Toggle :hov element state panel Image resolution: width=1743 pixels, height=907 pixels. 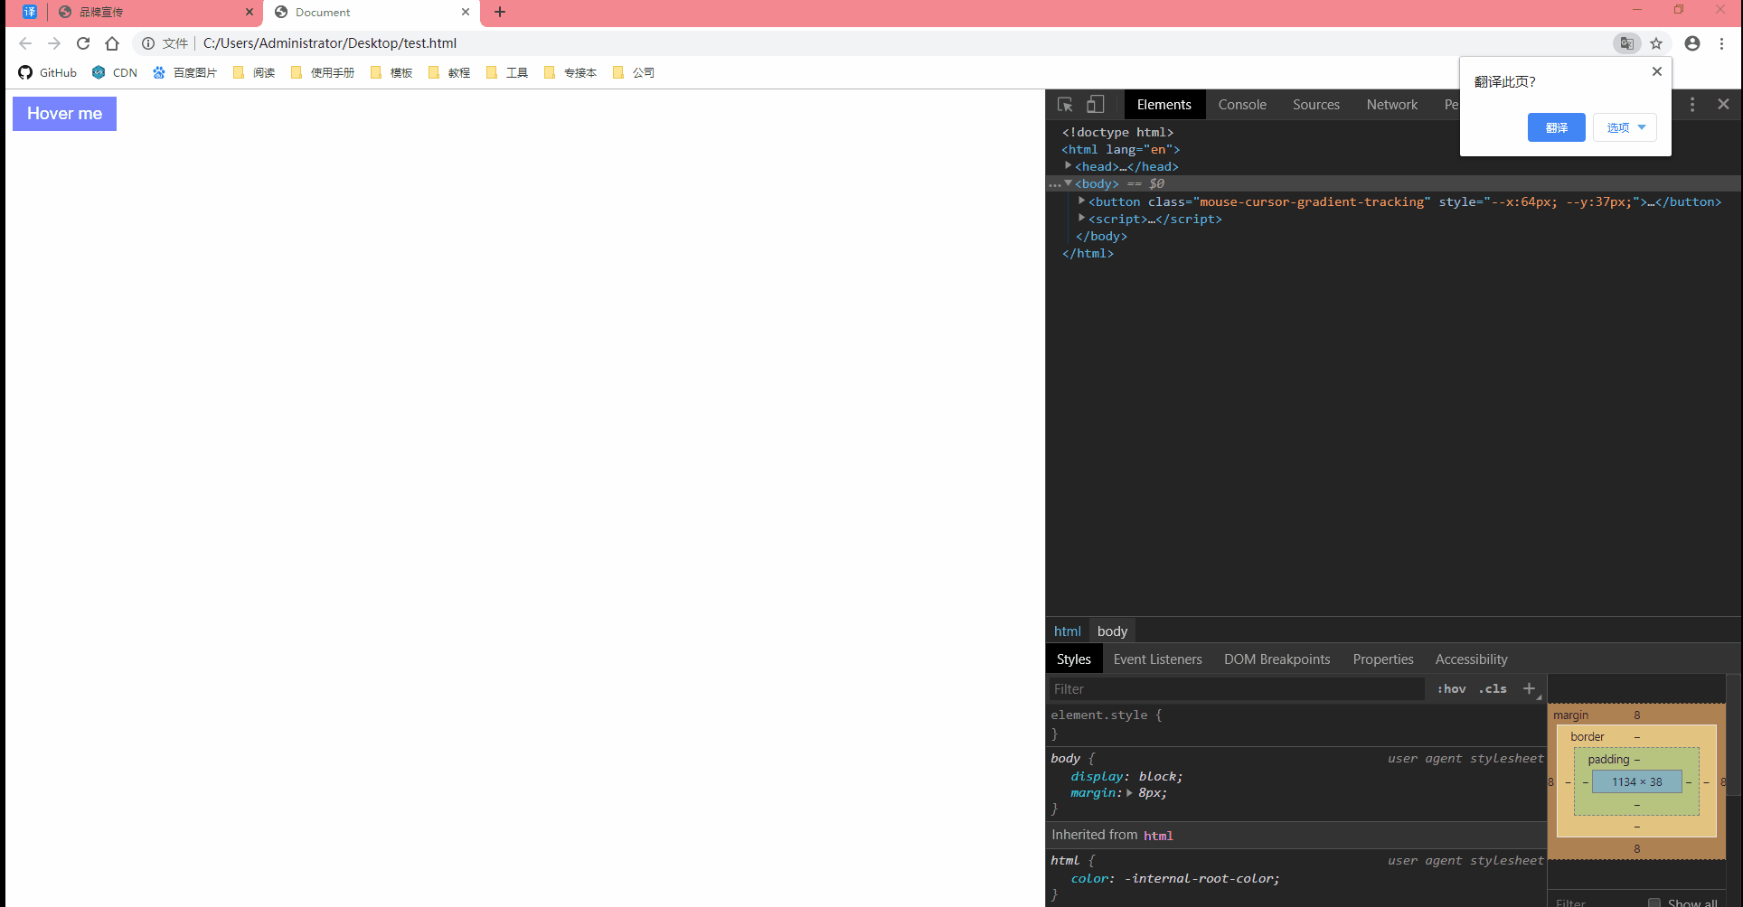click(x=1452, y=688)
